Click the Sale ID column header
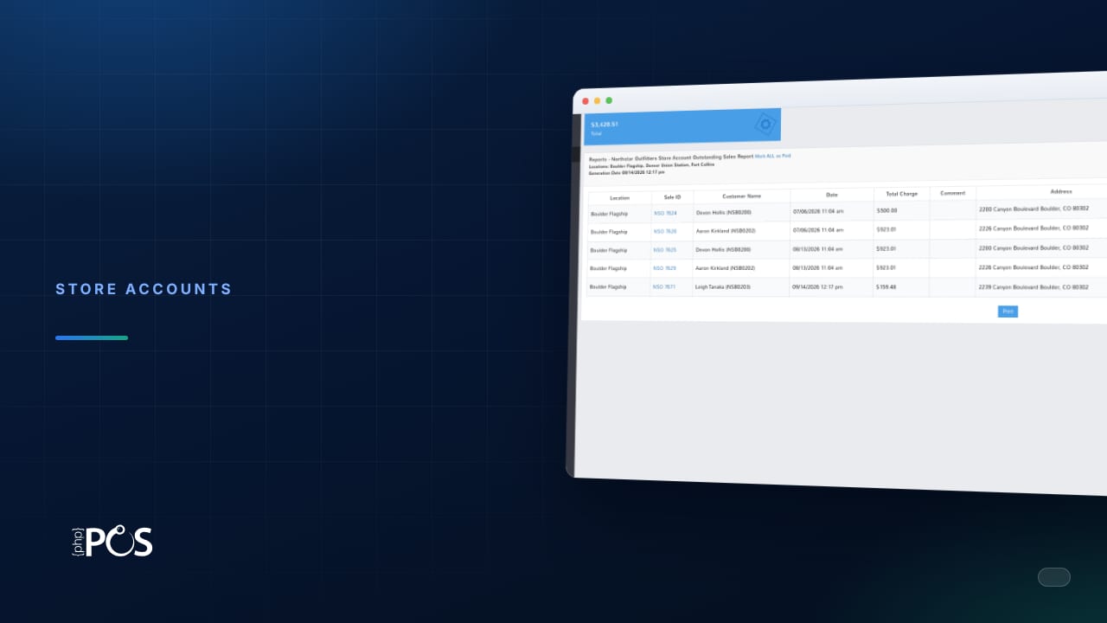The image size is (1107, 623). [x=672, y=197]
